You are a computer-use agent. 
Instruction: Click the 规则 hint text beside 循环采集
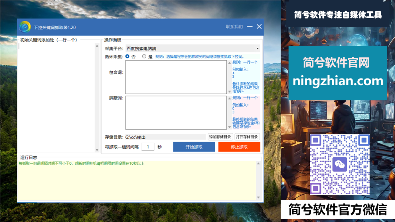click(x=200, y=57)
